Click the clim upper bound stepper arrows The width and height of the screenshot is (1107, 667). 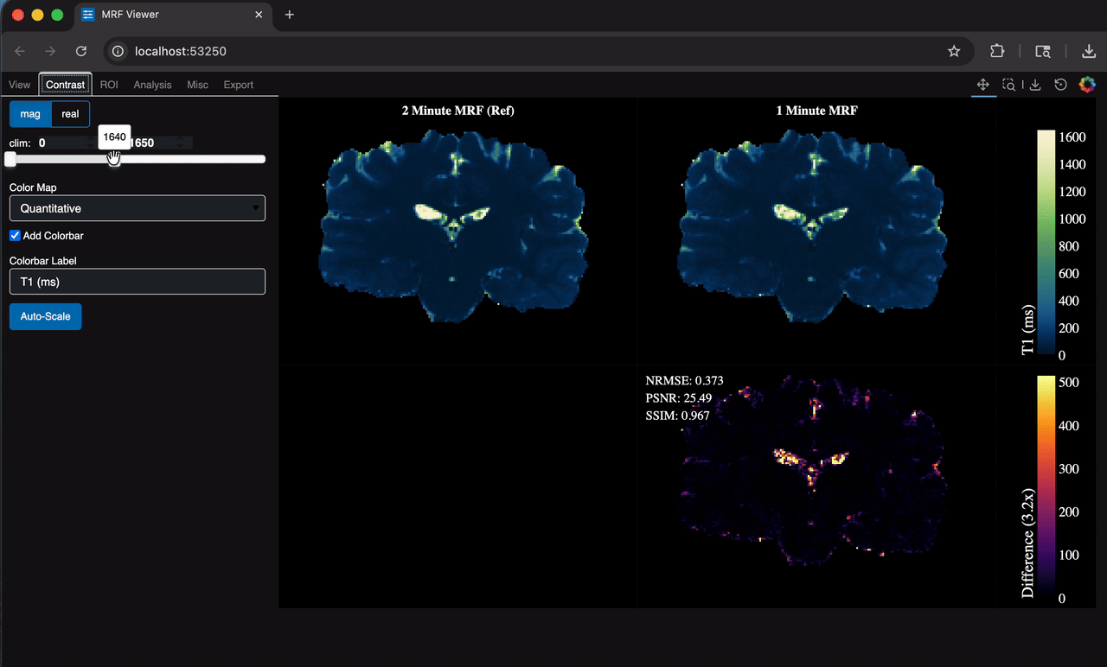[180, 143]
